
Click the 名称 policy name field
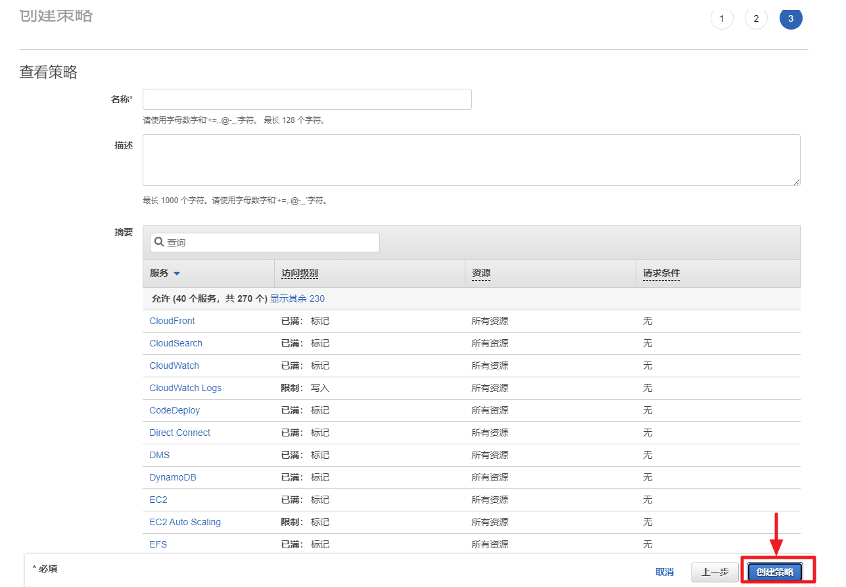pos(307,99)
